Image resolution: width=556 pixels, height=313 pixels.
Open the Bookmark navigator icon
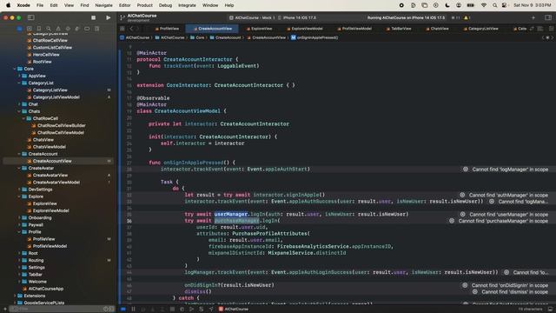(x=39, y=29)
